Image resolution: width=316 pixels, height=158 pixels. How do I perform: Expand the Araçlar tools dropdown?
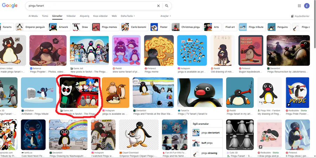coord(166,16)
